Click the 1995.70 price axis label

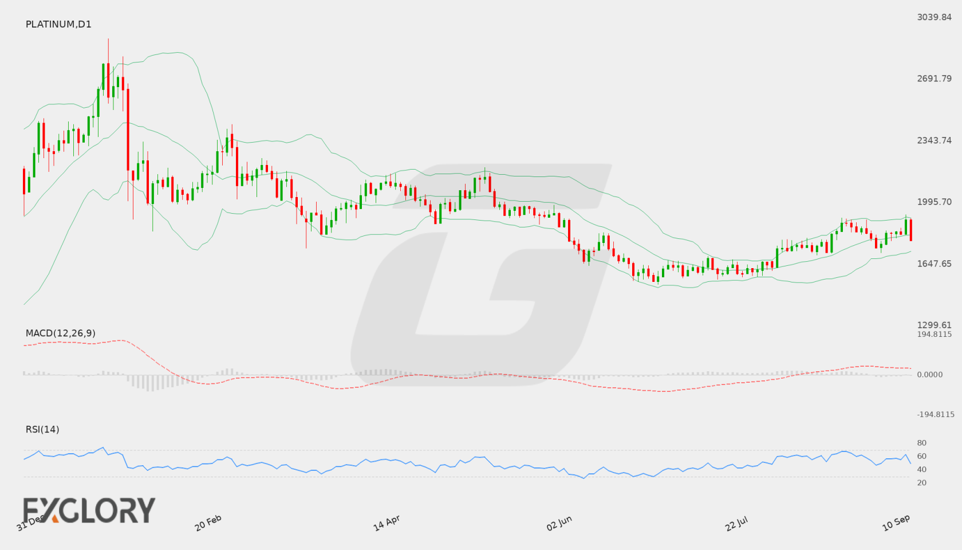(934, 202)
